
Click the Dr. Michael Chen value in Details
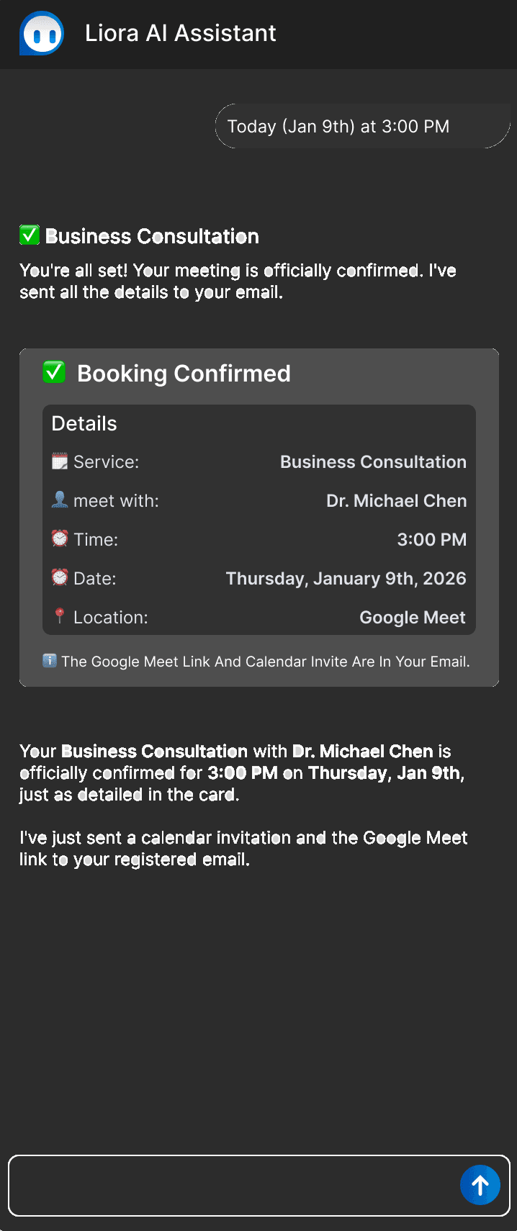(396, 501)
